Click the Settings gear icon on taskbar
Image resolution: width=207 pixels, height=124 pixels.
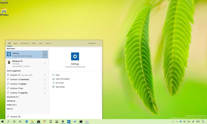pos(63,122)
